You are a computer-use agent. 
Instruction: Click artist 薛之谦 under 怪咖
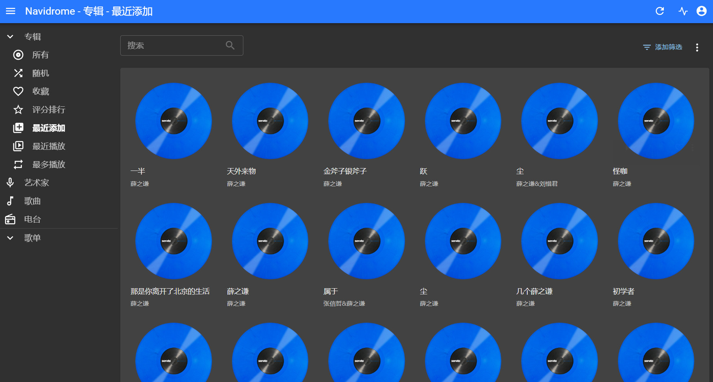pos(622,184)
